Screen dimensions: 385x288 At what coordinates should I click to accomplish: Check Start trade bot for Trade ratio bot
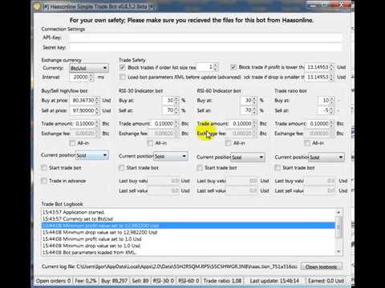278,168
